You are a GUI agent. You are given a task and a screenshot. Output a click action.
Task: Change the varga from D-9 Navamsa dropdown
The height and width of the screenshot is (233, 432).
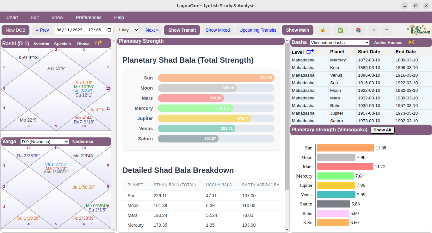tap(44, 141)
